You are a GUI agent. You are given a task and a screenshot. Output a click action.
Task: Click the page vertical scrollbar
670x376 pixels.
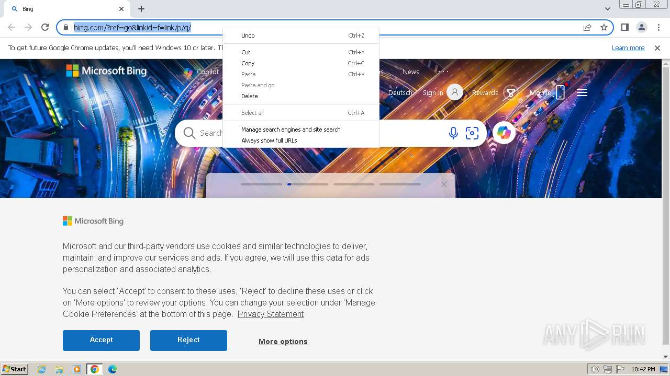(666, 206)
